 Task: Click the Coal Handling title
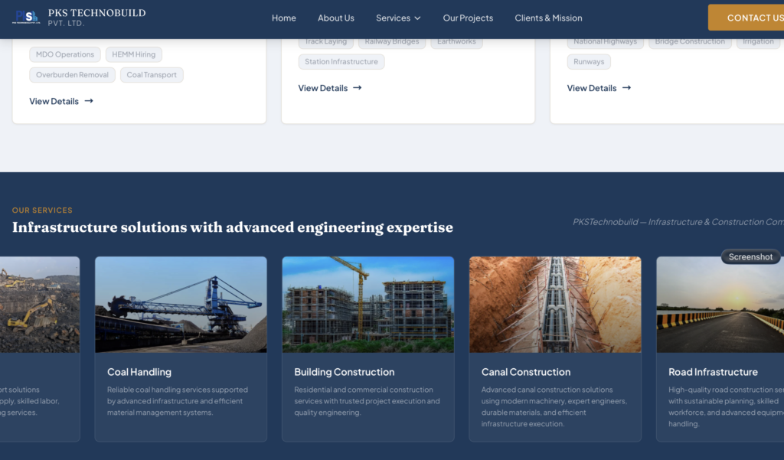click(x=139, y=372)
